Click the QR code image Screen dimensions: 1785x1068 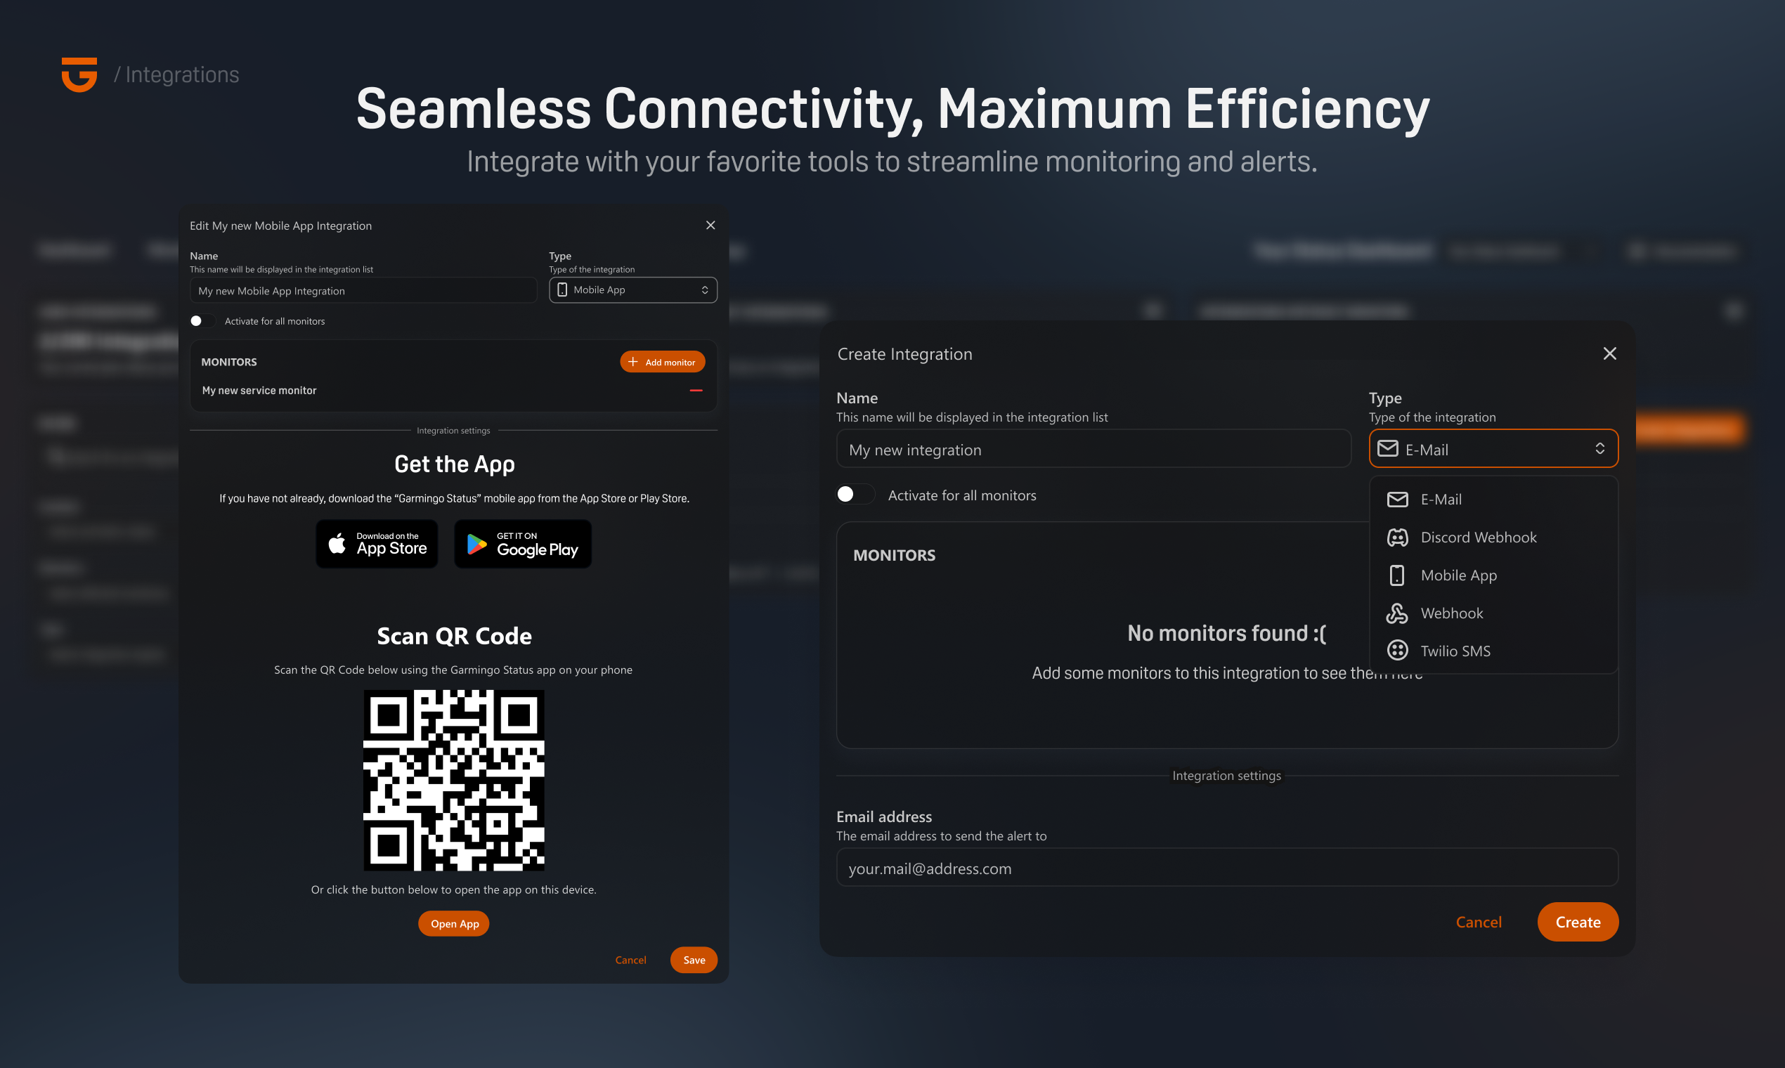click(453, 780)
